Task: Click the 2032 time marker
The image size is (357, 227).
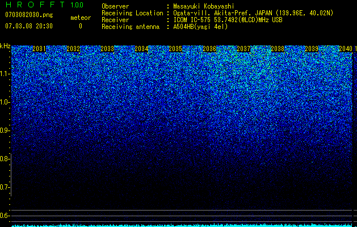Action: click(x=73, y=49)
